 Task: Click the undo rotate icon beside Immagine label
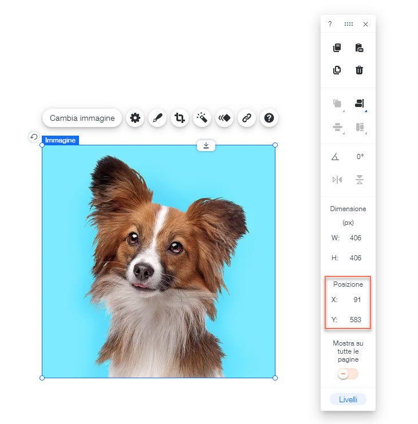[34, 137]
